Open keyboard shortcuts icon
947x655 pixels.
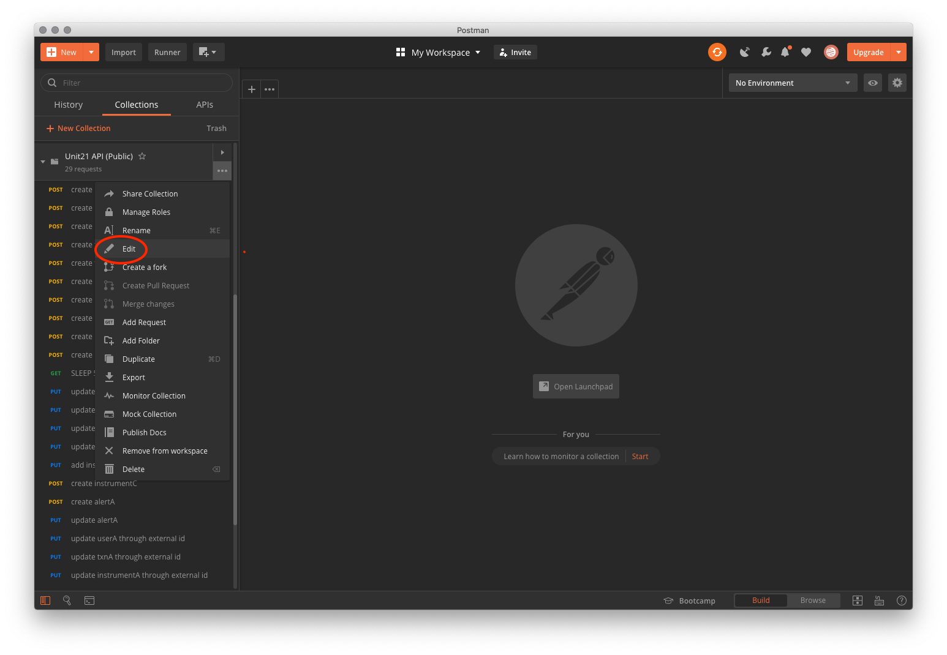pos(879,601)
